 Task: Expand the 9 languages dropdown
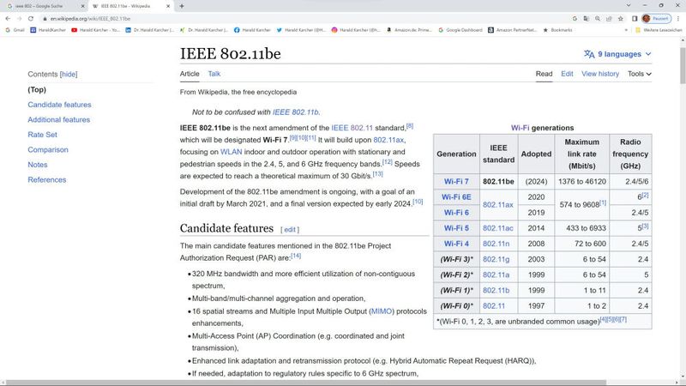617,54
